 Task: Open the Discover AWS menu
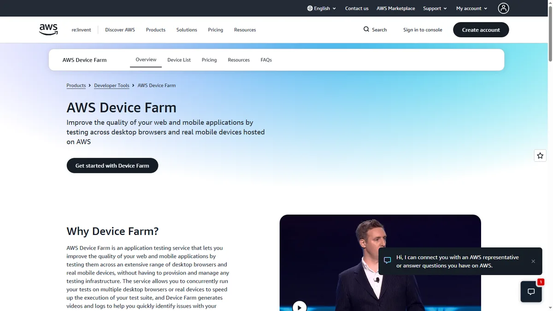pyautogui.click(x=120, y=29)
